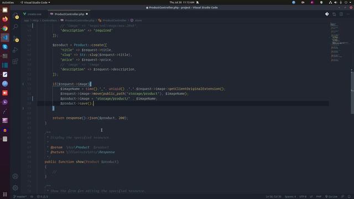Viewport: 354px width, 199px height.
Task: Click the unsaved dot on ProductController.php tab
Action: click(x=87, y=14)
